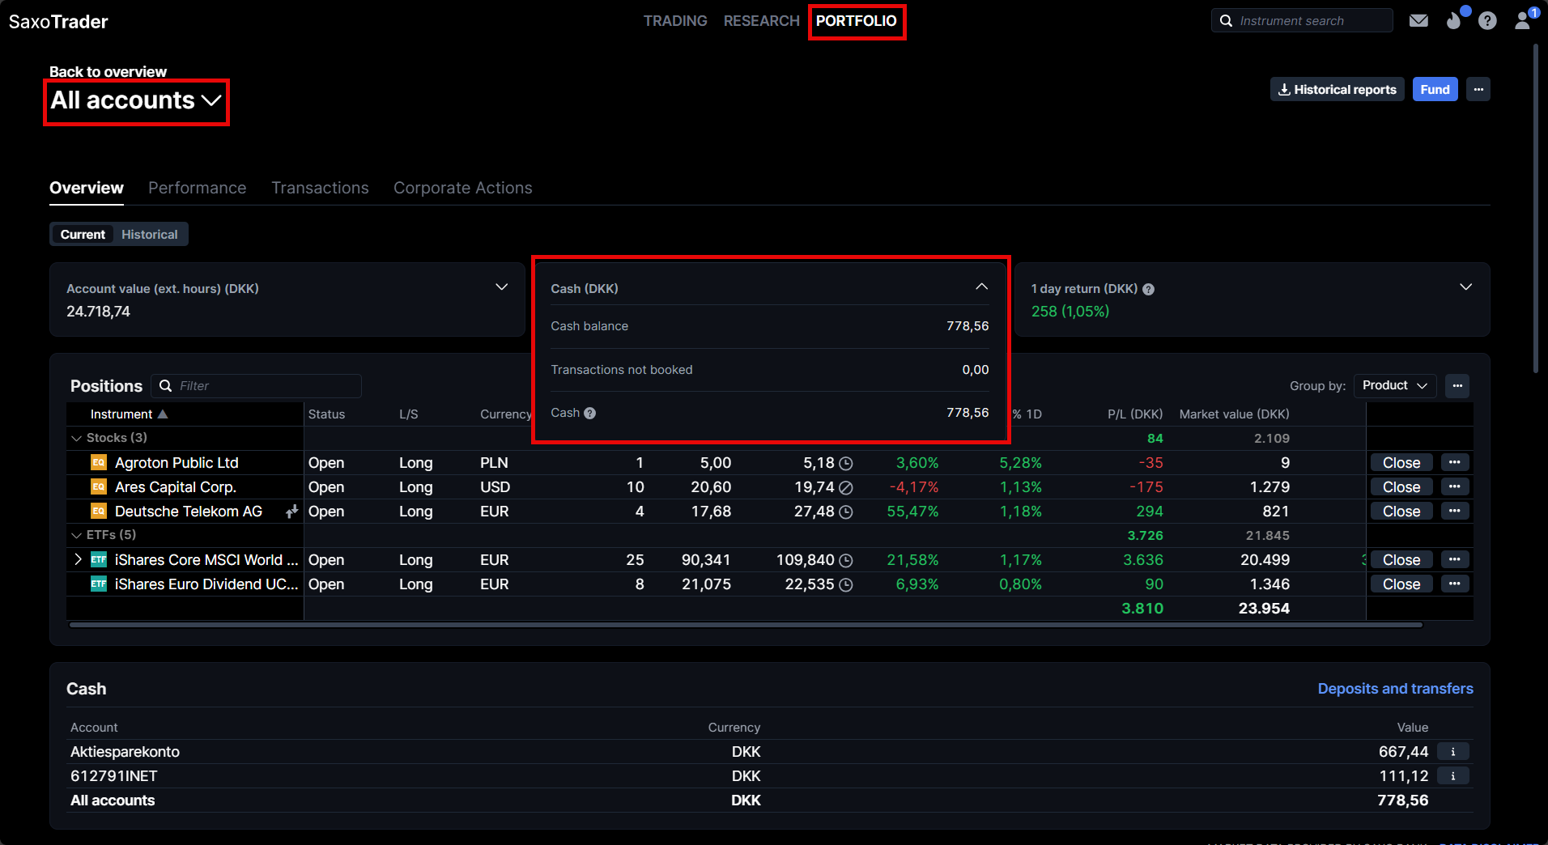1548x845 pixels.
Task: Open the Group by Product dropdown
Action: pyautogui.click(x=1394, y=386)
